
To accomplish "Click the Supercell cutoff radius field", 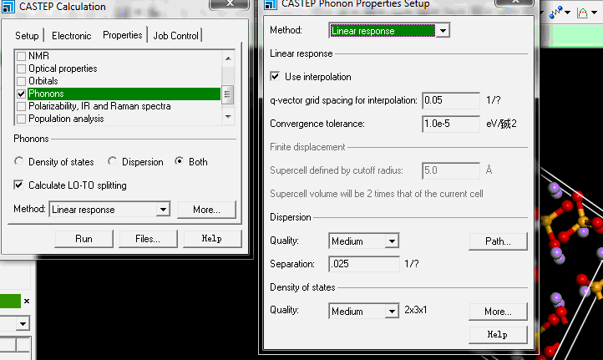I will [451, 170].
